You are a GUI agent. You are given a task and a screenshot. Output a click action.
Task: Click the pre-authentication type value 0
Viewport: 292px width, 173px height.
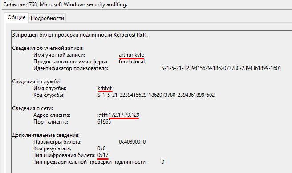point(163,162)
